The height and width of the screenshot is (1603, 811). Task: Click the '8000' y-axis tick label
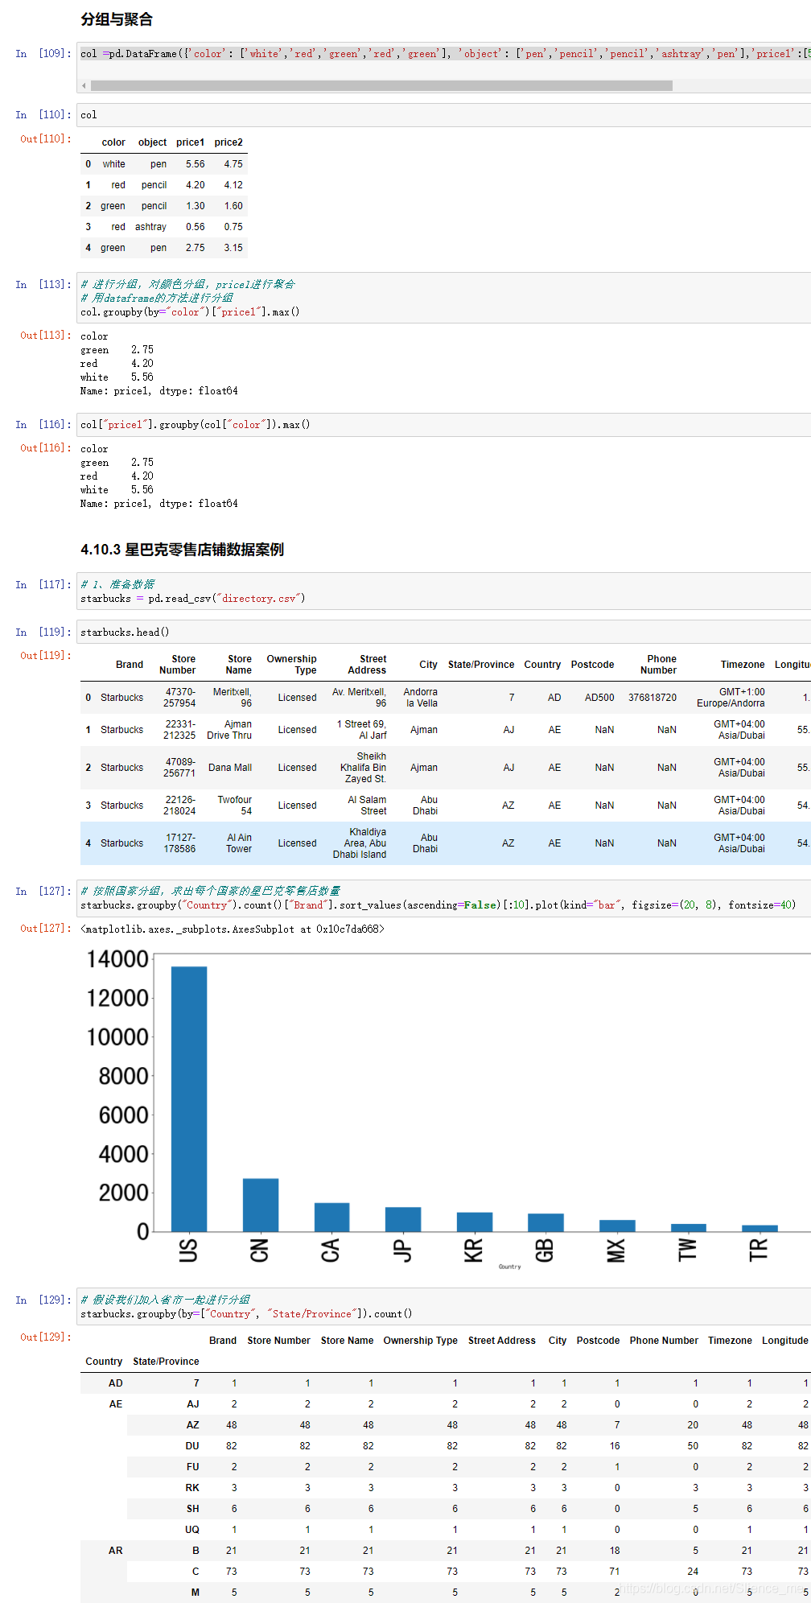123,1077
